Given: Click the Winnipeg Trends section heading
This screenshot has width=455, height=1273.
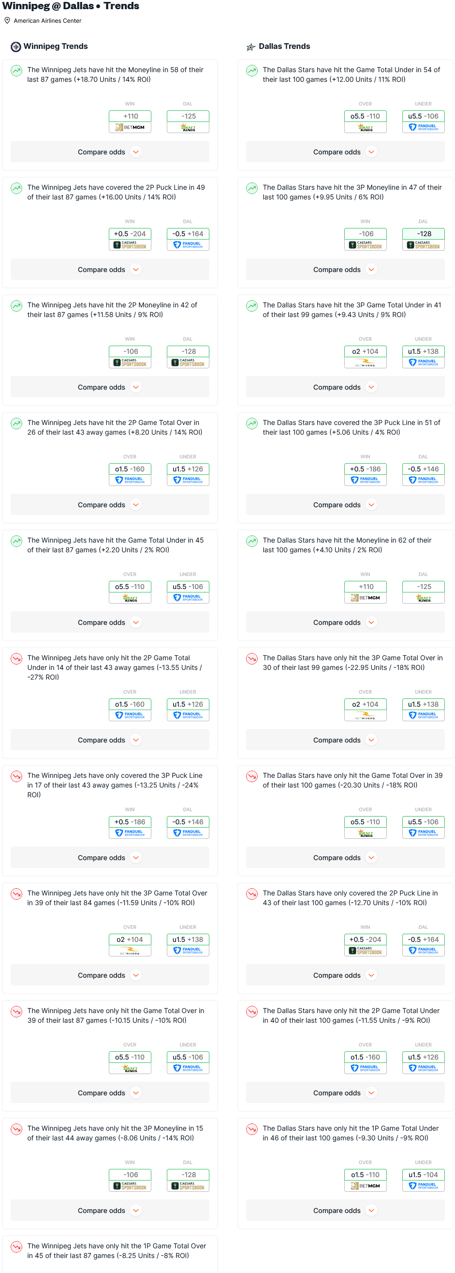Looking at the screenshot, I should pyautogui.click(x=55, y=46).
